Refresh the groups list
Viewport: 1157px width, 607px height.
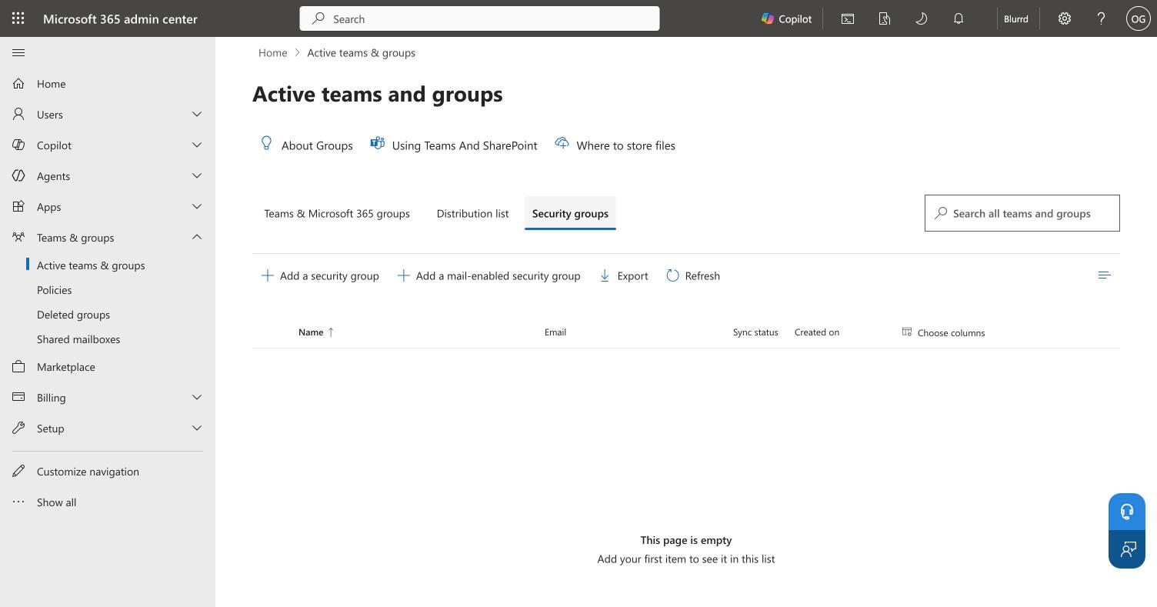693,275
